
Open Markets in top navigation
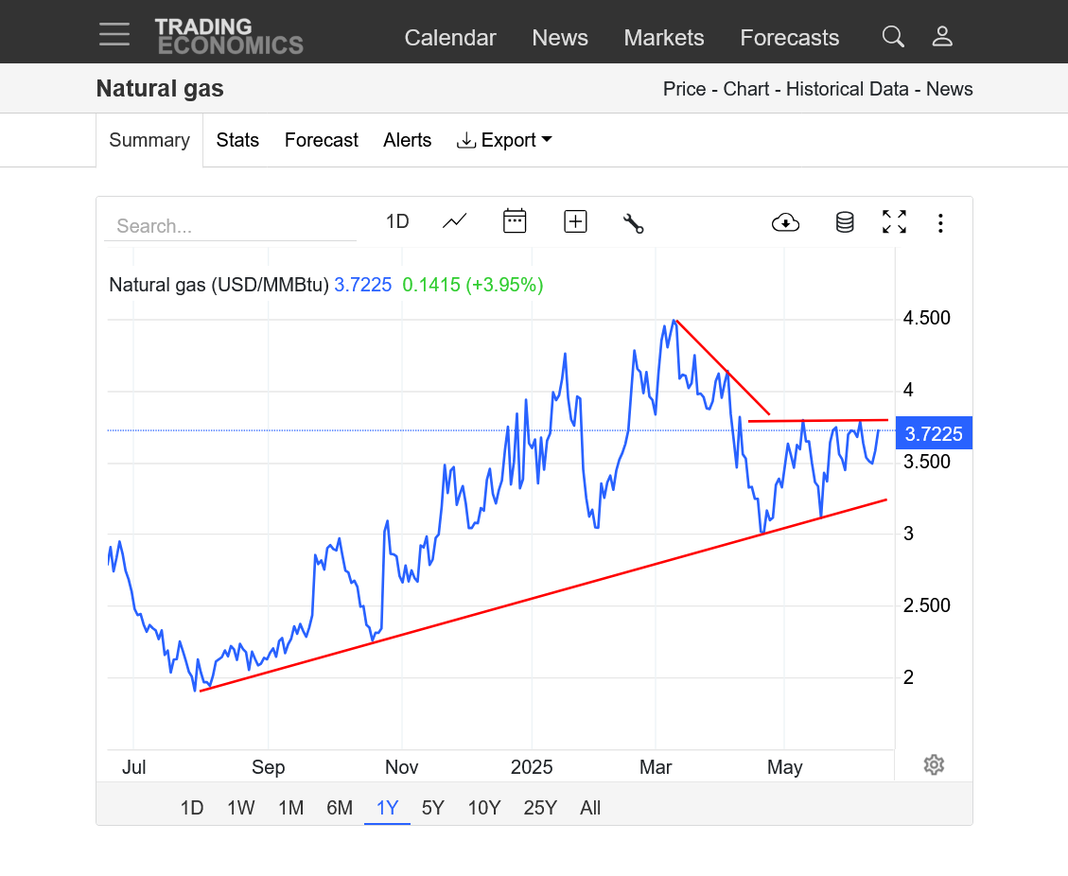(x=664, y=38)
